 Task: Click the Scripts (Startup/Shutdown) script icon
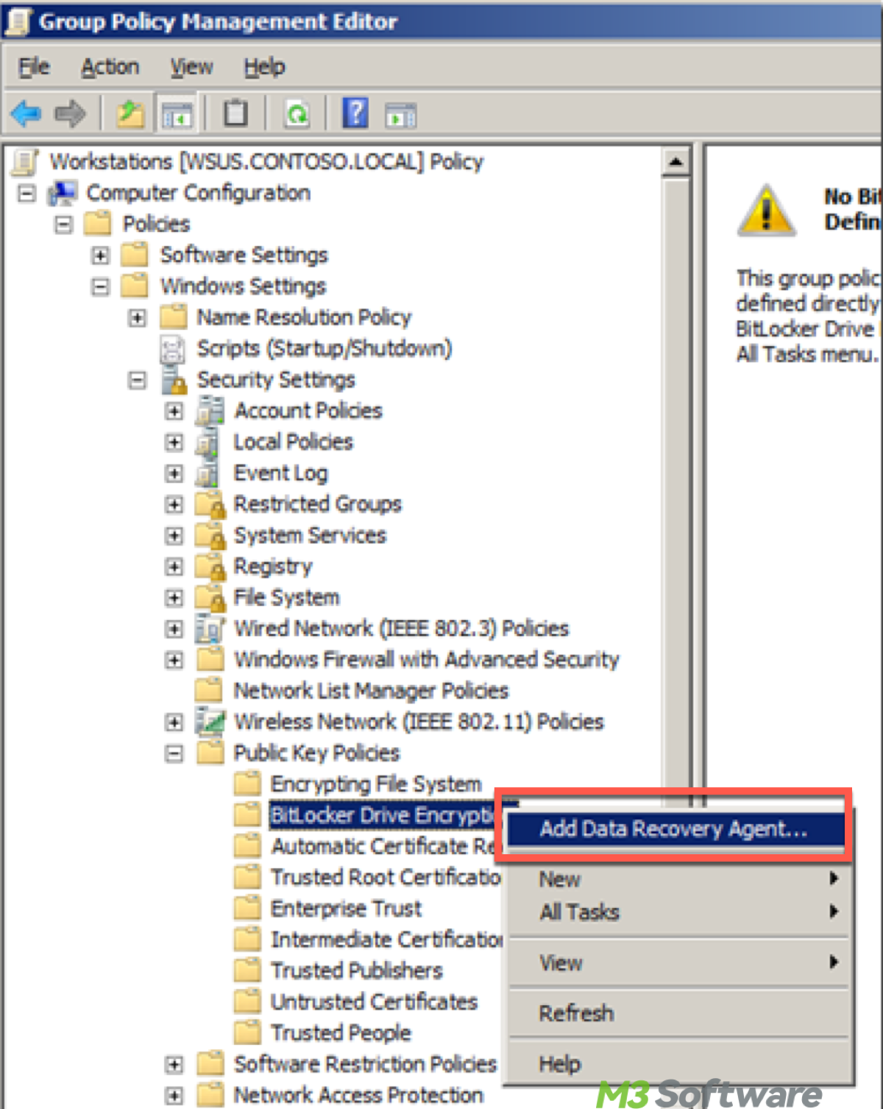[172, 349]
